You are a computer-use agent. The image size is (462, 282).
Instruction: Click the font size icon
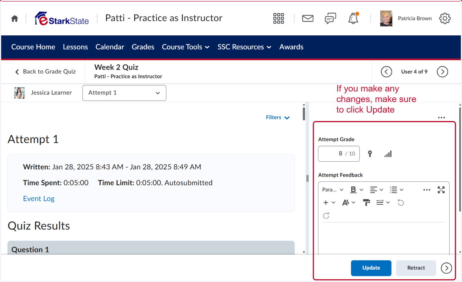(346, 202)
